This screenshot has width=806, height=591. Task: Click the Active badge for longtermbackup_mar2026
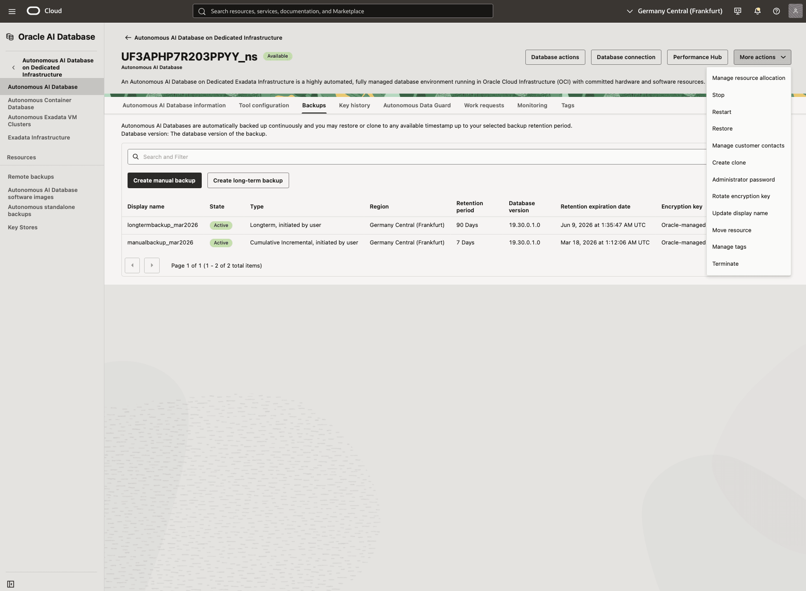(x=221, y=226)
